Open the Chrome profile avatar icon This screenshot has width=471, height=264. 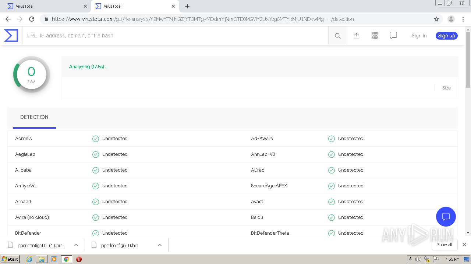coord(451,19)
